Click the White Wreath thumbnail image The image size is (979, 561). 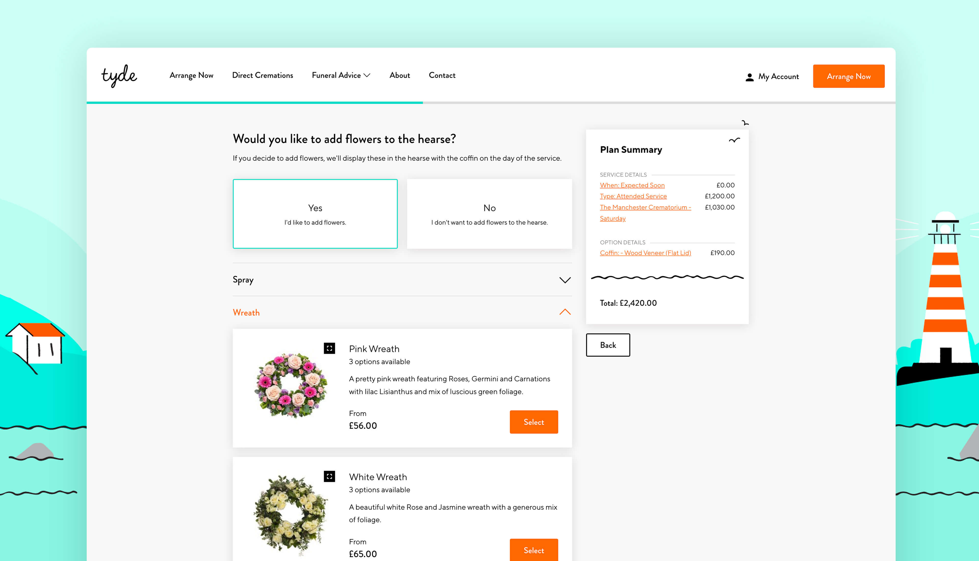tap(291, 514)
